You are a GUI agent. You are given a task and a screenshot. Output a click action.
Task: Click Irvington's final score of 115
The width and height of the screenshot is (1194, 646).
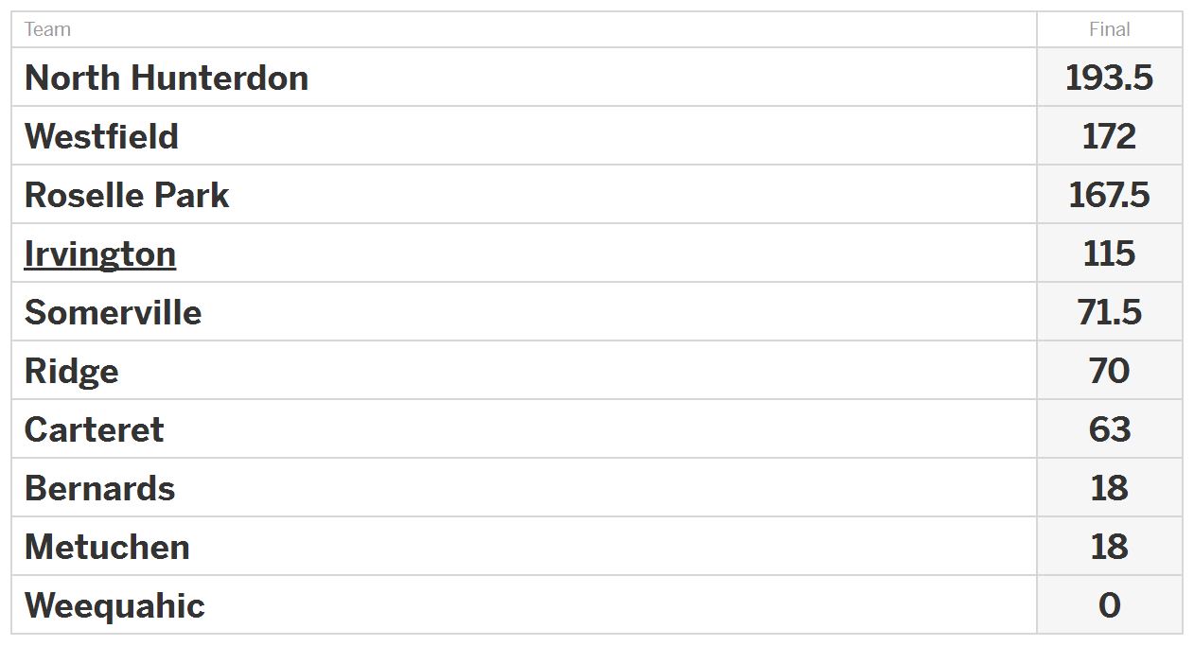(x=1109, y=253)
